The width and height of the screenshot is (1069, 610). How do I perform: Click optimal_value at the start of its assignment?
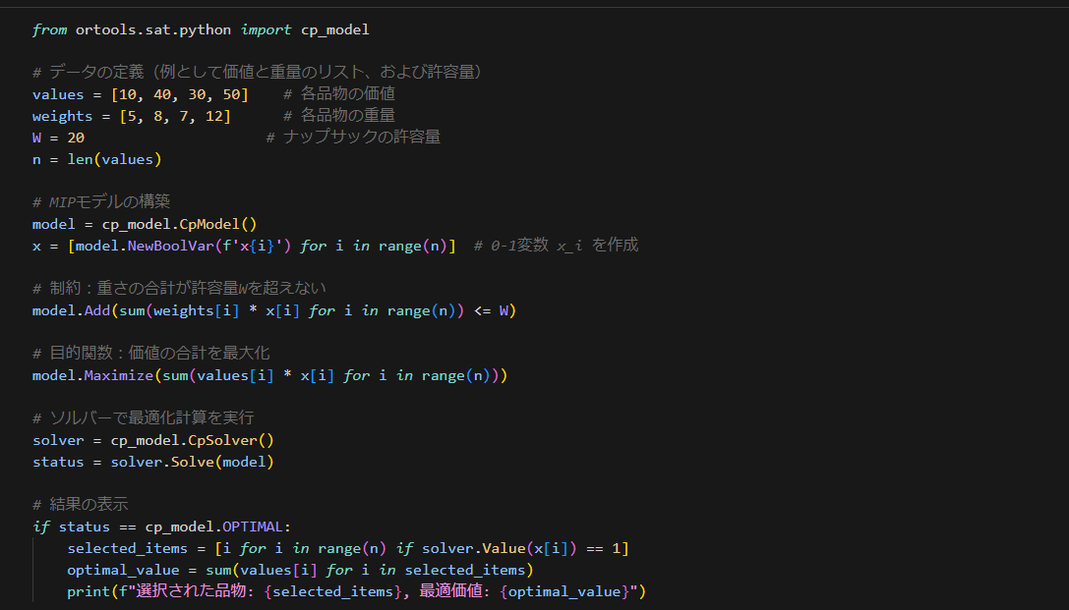tap(123, 571)
